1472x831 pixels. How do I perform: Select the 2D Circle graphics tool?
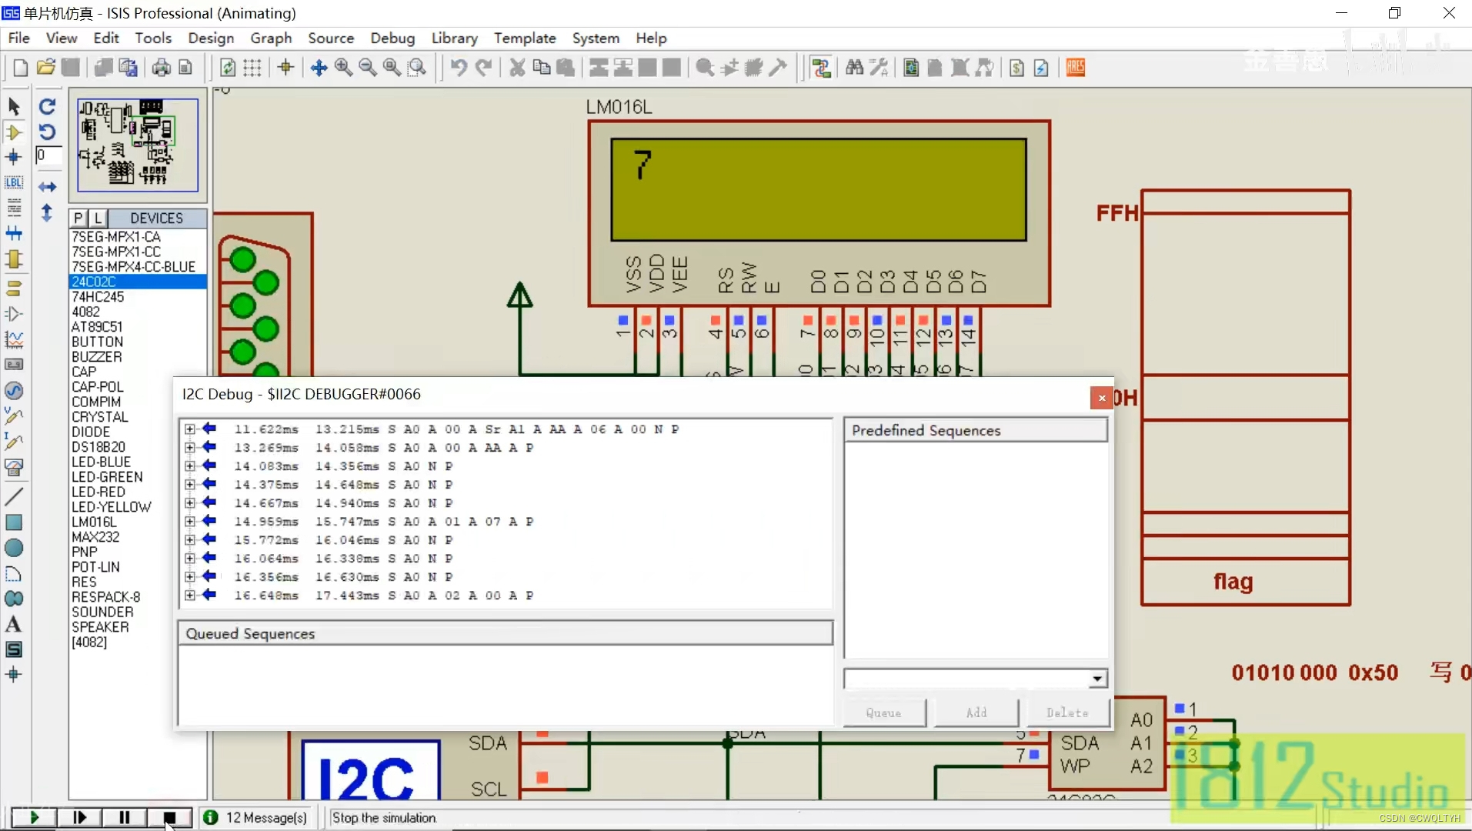[14, 548]
